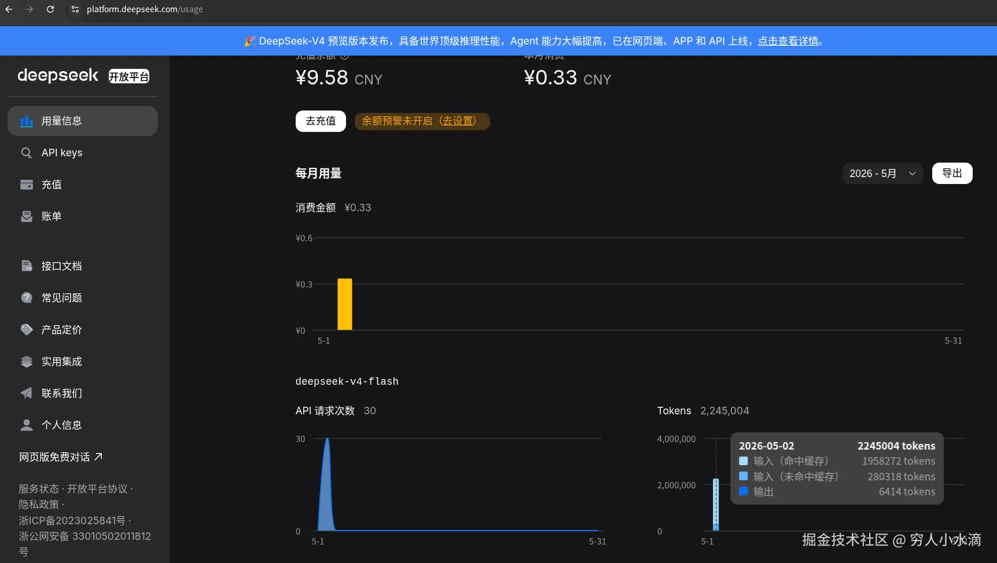Click the integrations stack icon next to 实用集成
The image size is (997, 563).
point(27,362)
